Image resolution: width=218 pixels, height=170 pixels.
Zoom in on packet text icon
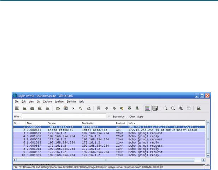[x=165, y=109]
